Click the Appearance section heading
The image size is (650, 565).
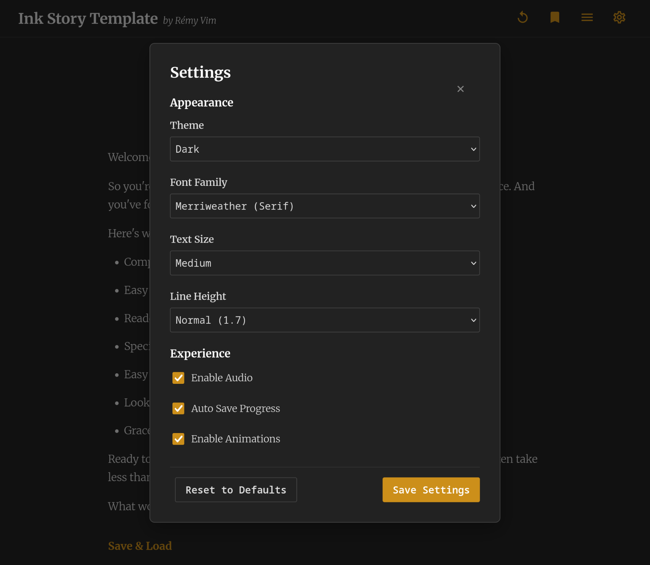pos(202,102)
